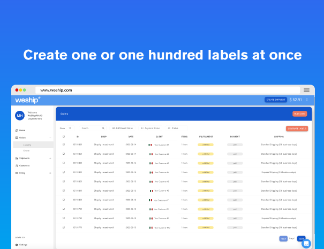This screenshot has height=249, width=324.
Task: Click the Generate Labels button
Action: tap(297, 129)
